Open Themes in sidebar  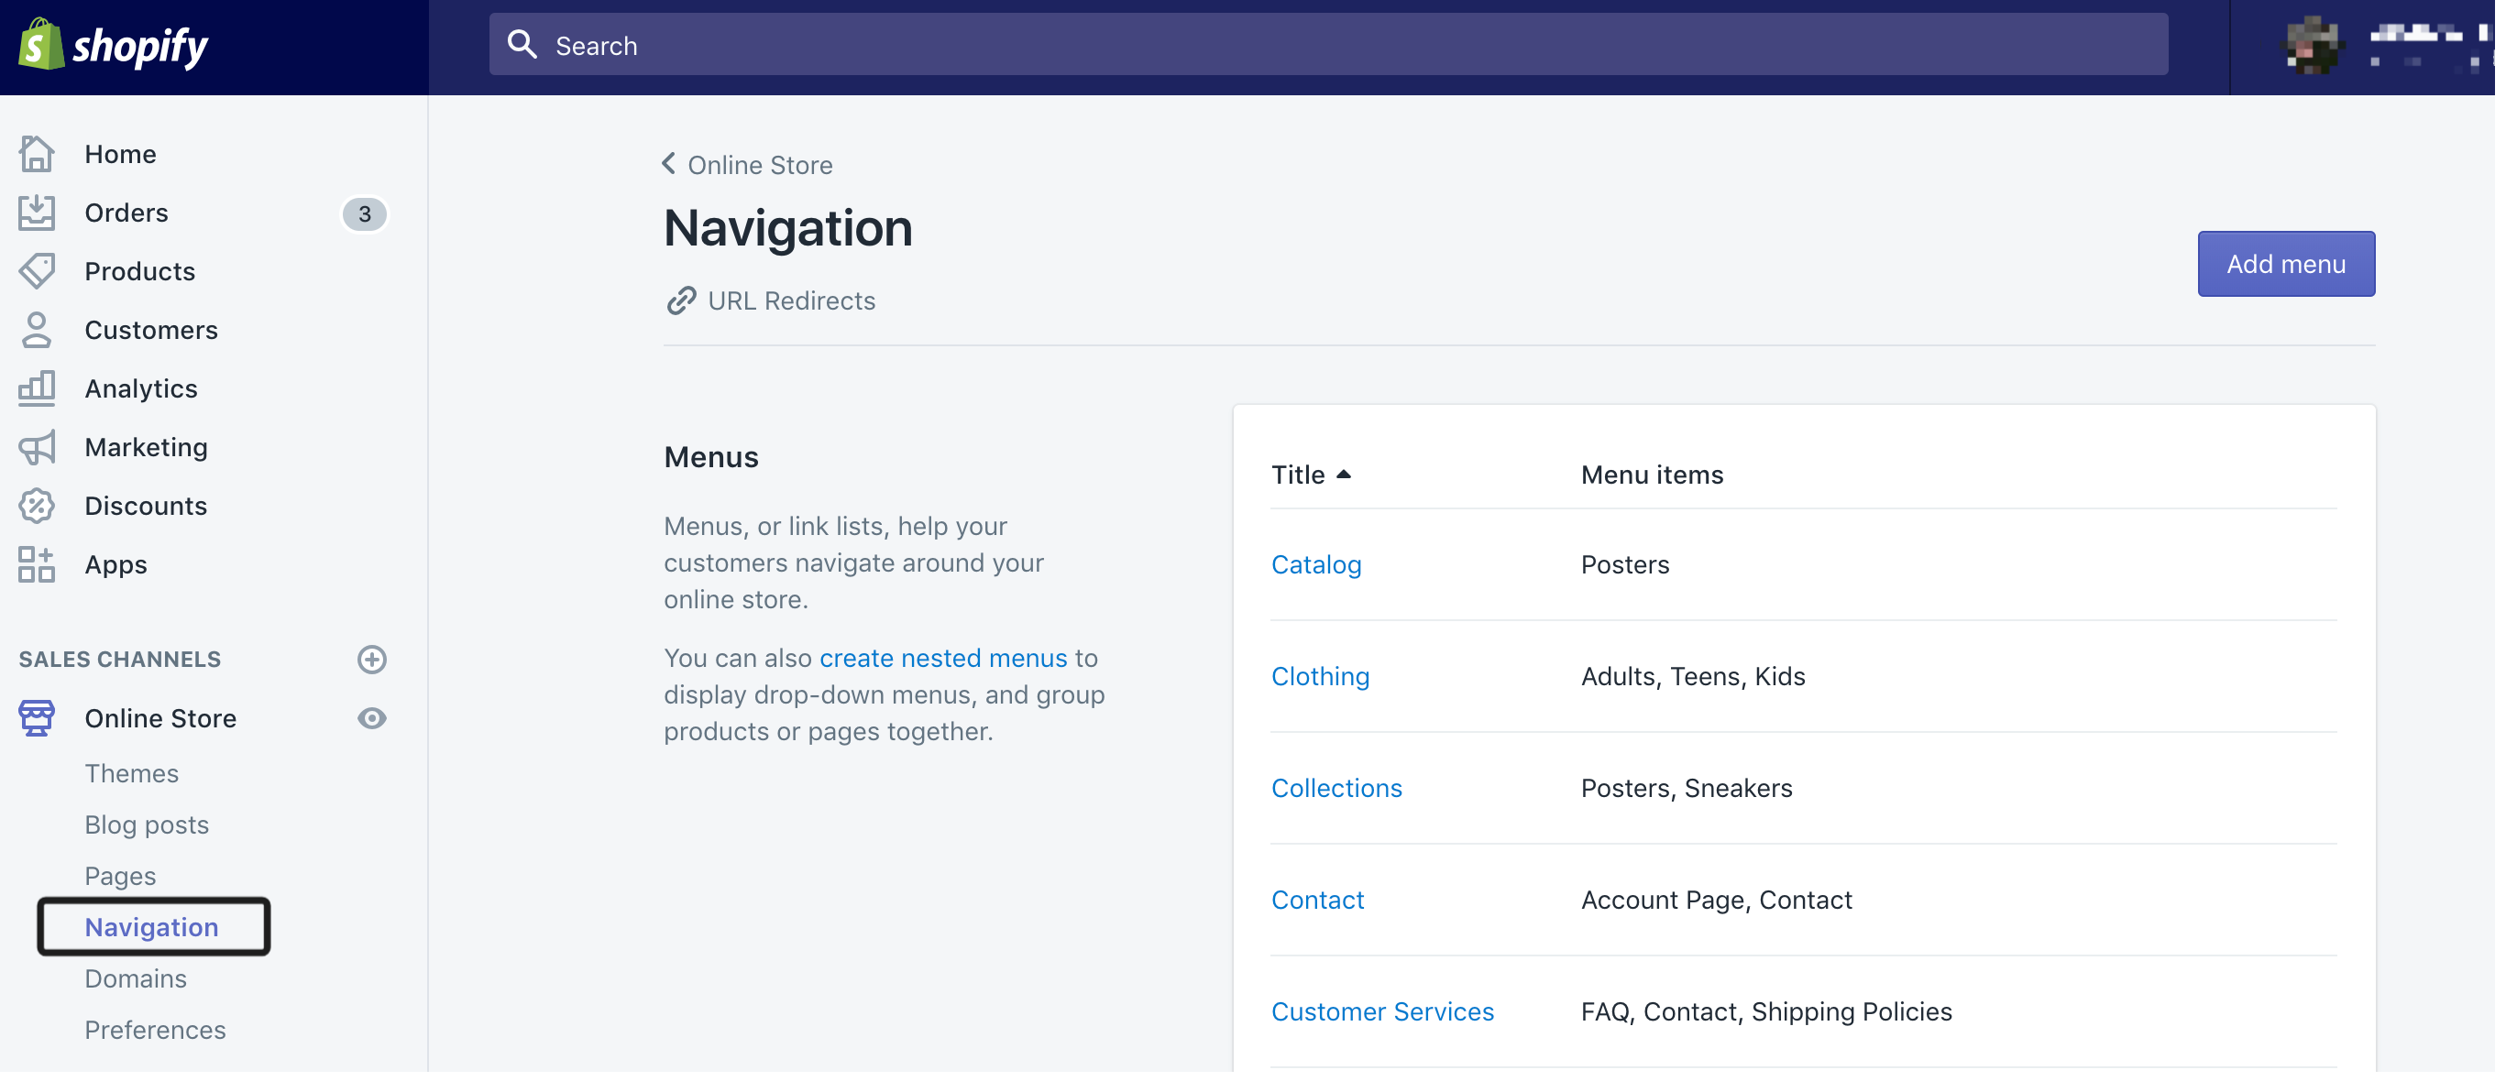(x=132, y=773)
